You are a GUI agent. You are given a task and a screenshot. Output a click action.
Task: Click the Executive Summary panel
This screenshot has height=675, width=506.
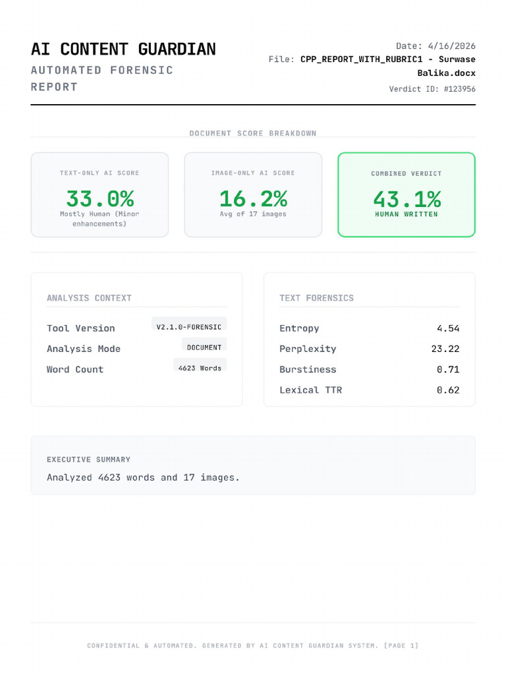[253, 465]
